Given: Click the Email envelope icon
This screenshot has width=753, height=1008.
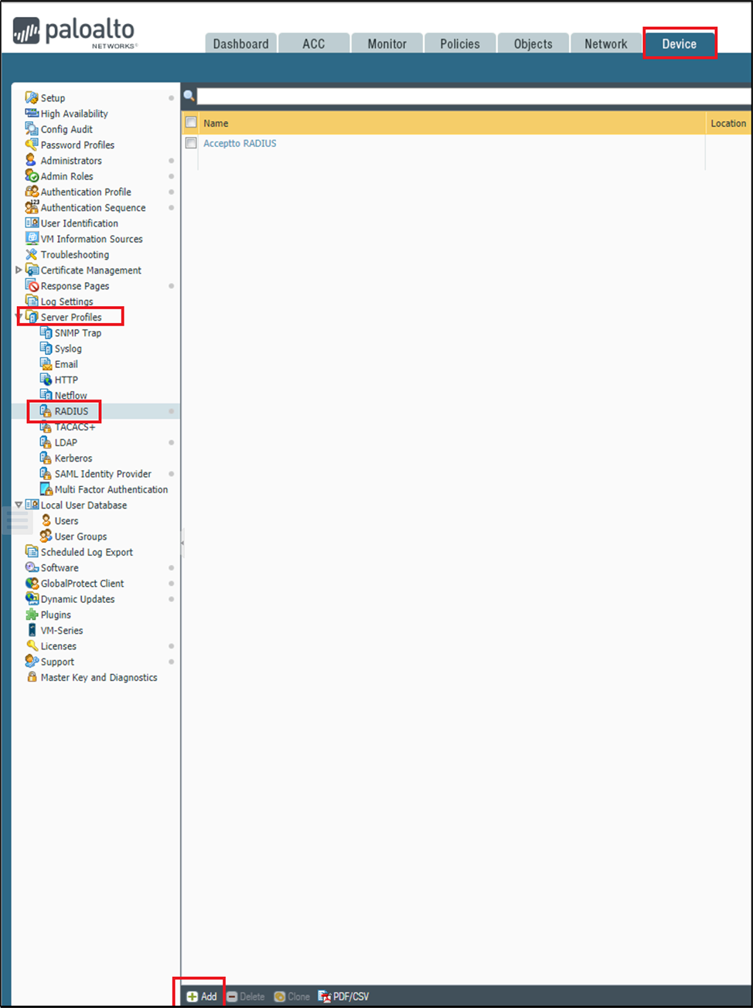Looking at the screenshot, I should [46, 364].
